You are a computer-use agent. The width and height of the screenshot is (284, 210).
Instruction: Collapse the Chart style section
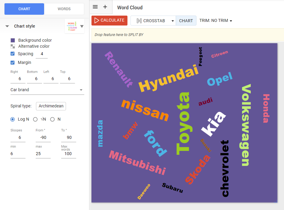(7, 26)
